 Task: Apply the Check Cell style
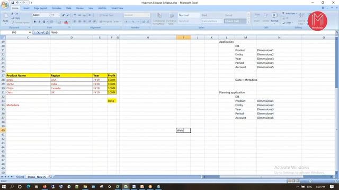(235, 21)
